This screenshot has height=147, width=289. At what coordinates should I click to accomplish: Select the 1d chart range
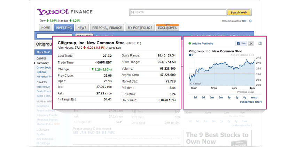tap(195, 98)
